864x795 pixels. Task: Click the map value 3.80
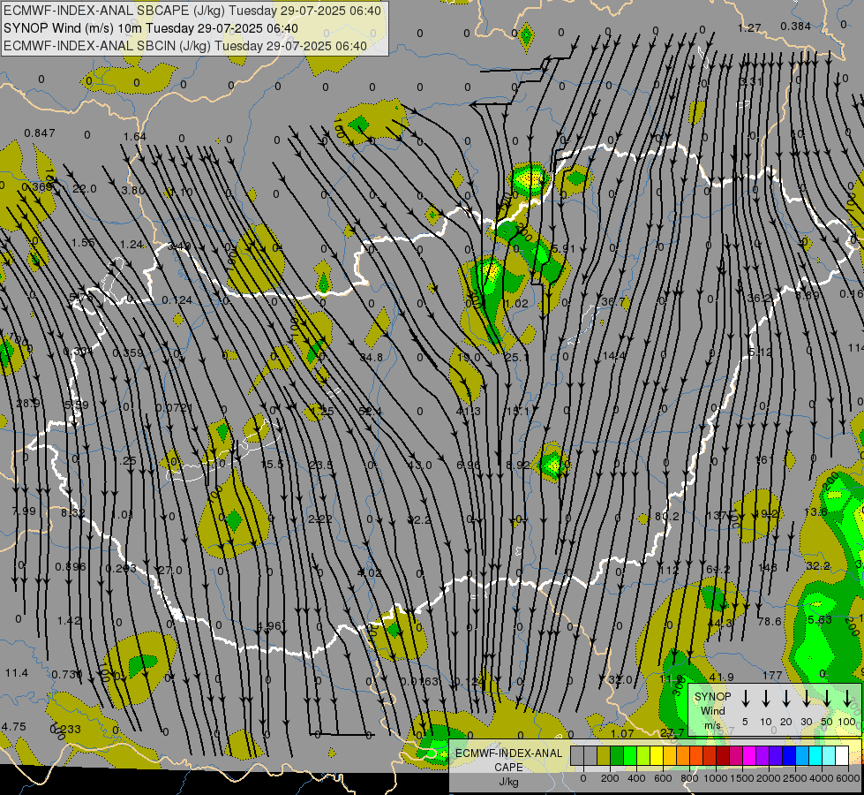pyautogui.click(x=133, y=190)
